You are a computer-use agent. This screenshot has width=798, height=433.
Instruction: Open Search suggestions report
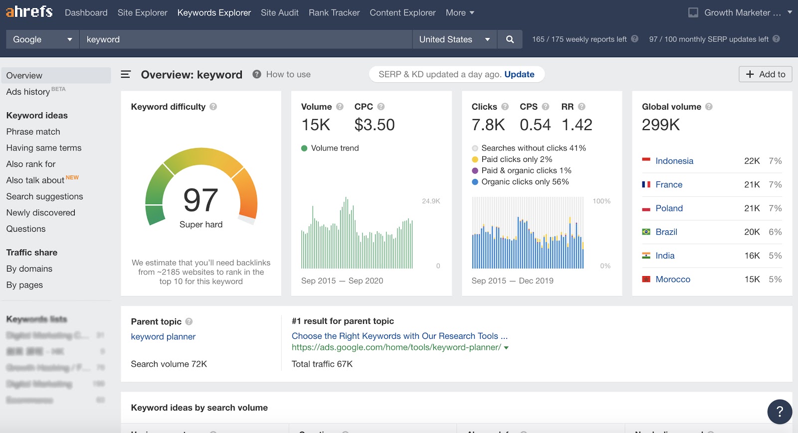[x=44, y=196]
